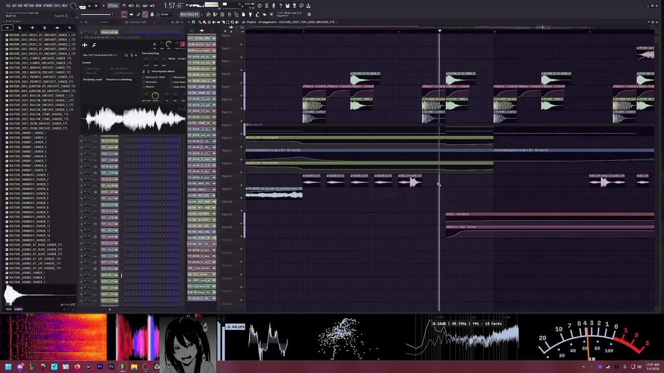The width and height of the screenshot is (664, 373).
Task: Click the record button in transport bar
Action: tap(103, 6)
